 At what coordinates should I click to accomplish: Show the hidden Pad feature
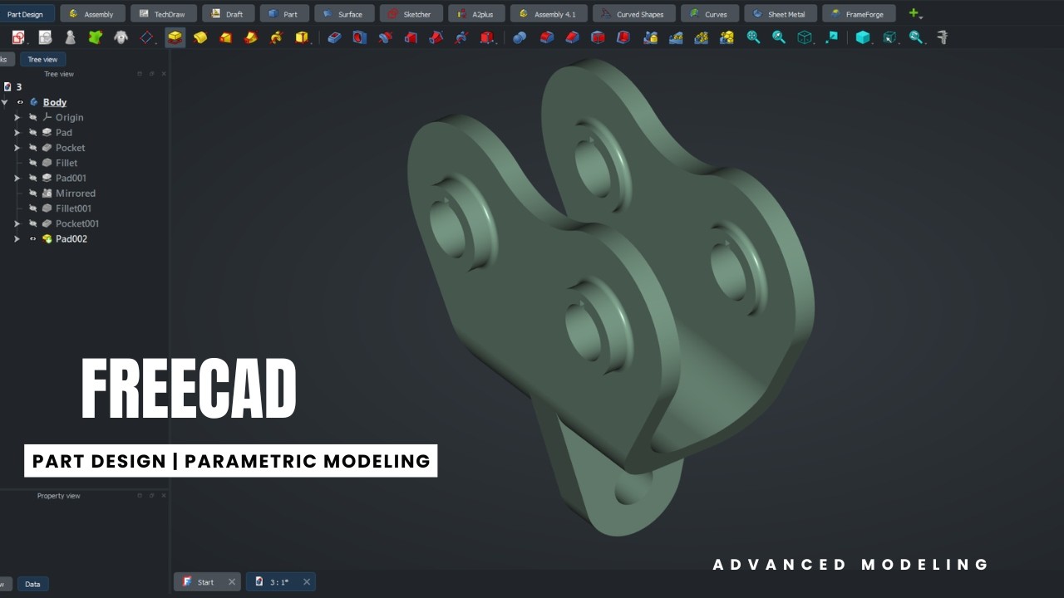coord(33,132)
